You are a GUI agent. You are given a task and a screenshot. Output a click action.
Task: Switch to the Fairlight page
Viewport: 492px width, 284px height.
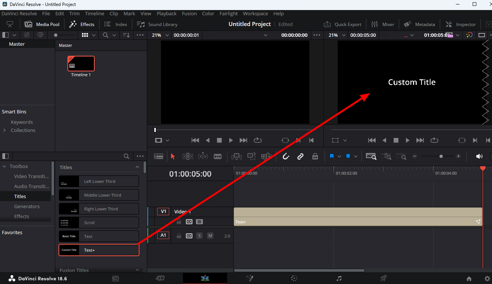[339, 278]
